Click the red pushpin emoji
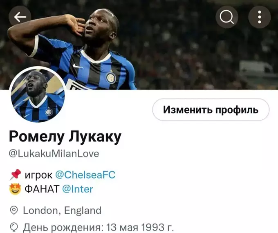This screenshot has width=278, height=233. pos(15,175)
